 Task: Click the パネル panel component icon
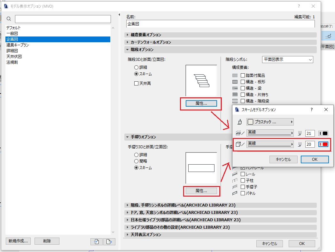235,193
